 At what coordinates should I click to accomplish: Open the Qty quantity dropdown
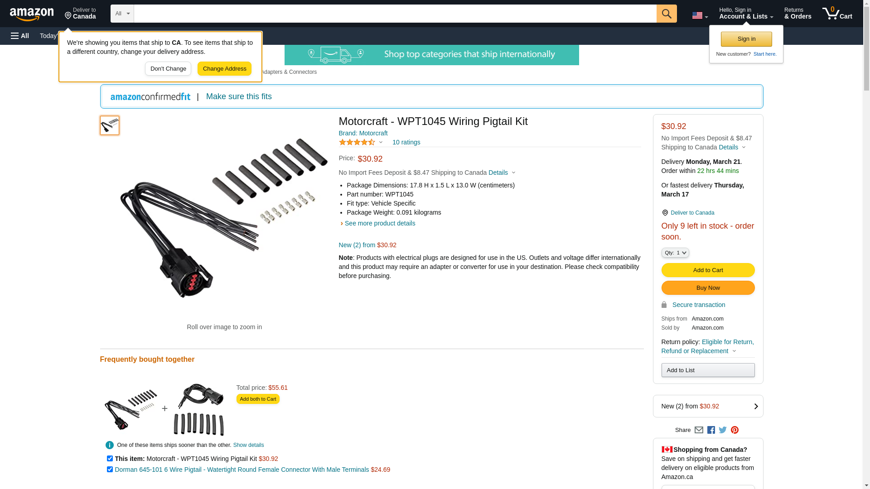pos(675,253)
